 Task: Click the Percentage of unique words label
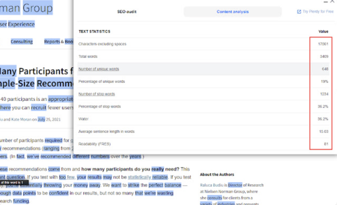(102, 81)
